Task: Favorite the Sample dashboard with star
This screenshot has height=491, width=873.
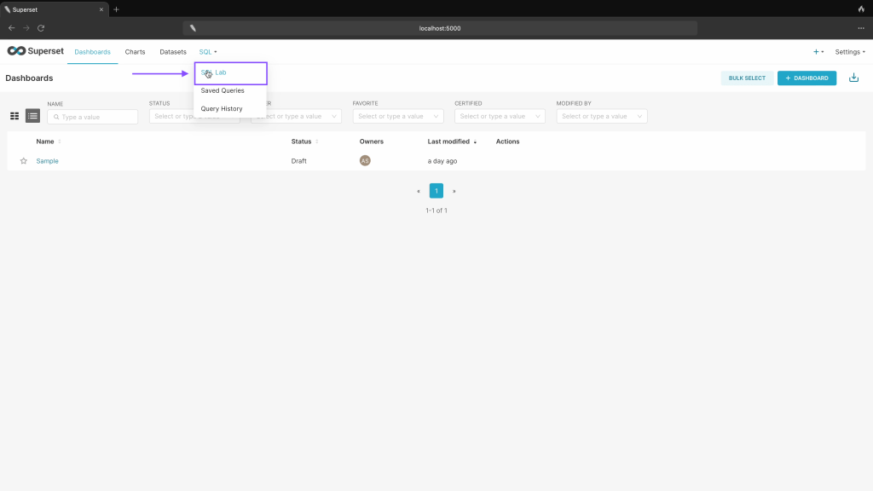Action: [24, 161]
